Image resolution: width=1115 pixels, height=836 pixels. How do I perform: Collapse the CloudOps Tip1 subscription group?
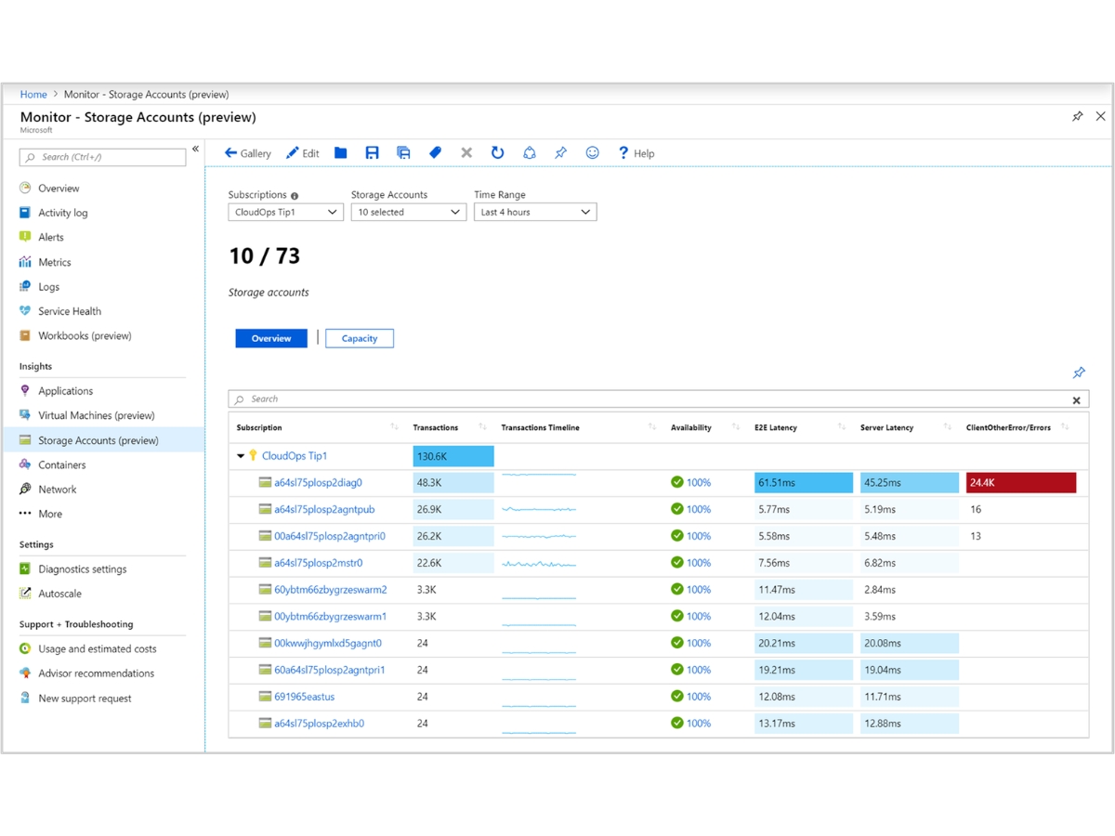[x=241, y=456]
